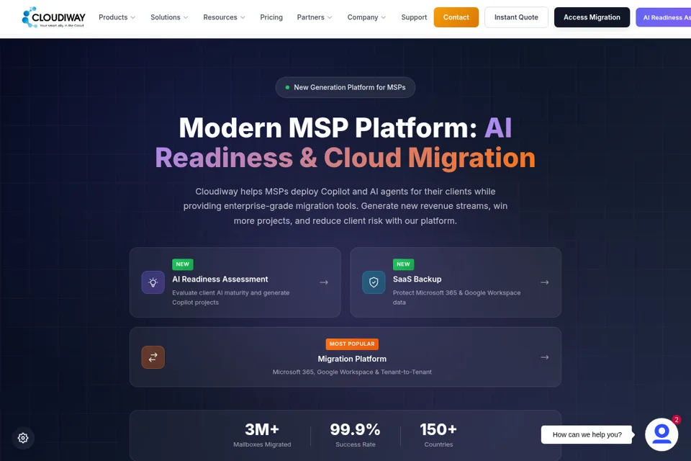Open the Pricing page
The width and height of the screenshot is (691, 461).
(271, 17)
